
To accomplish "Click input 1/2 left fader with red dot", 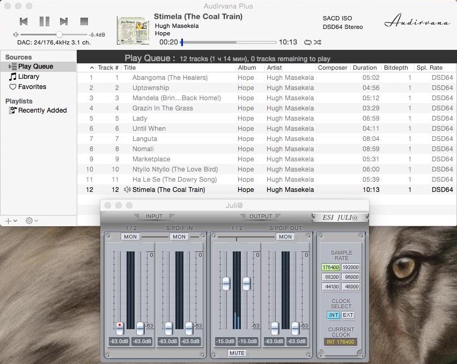I will pyautogui.click(x=120, y=328).
